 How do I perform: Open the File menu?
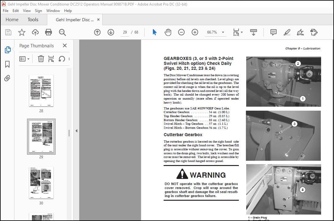click(6, 11)
